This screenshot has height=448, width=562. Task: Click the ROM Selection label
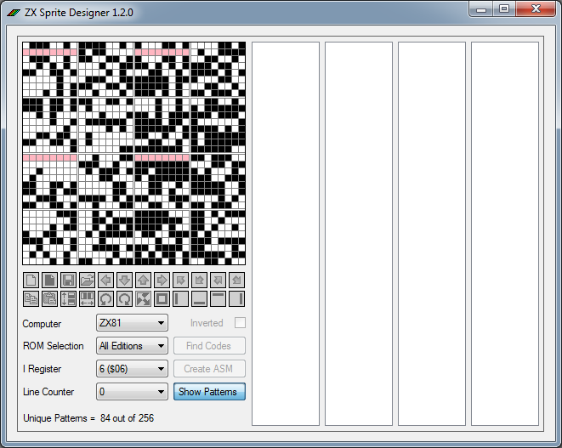[53, 346]
